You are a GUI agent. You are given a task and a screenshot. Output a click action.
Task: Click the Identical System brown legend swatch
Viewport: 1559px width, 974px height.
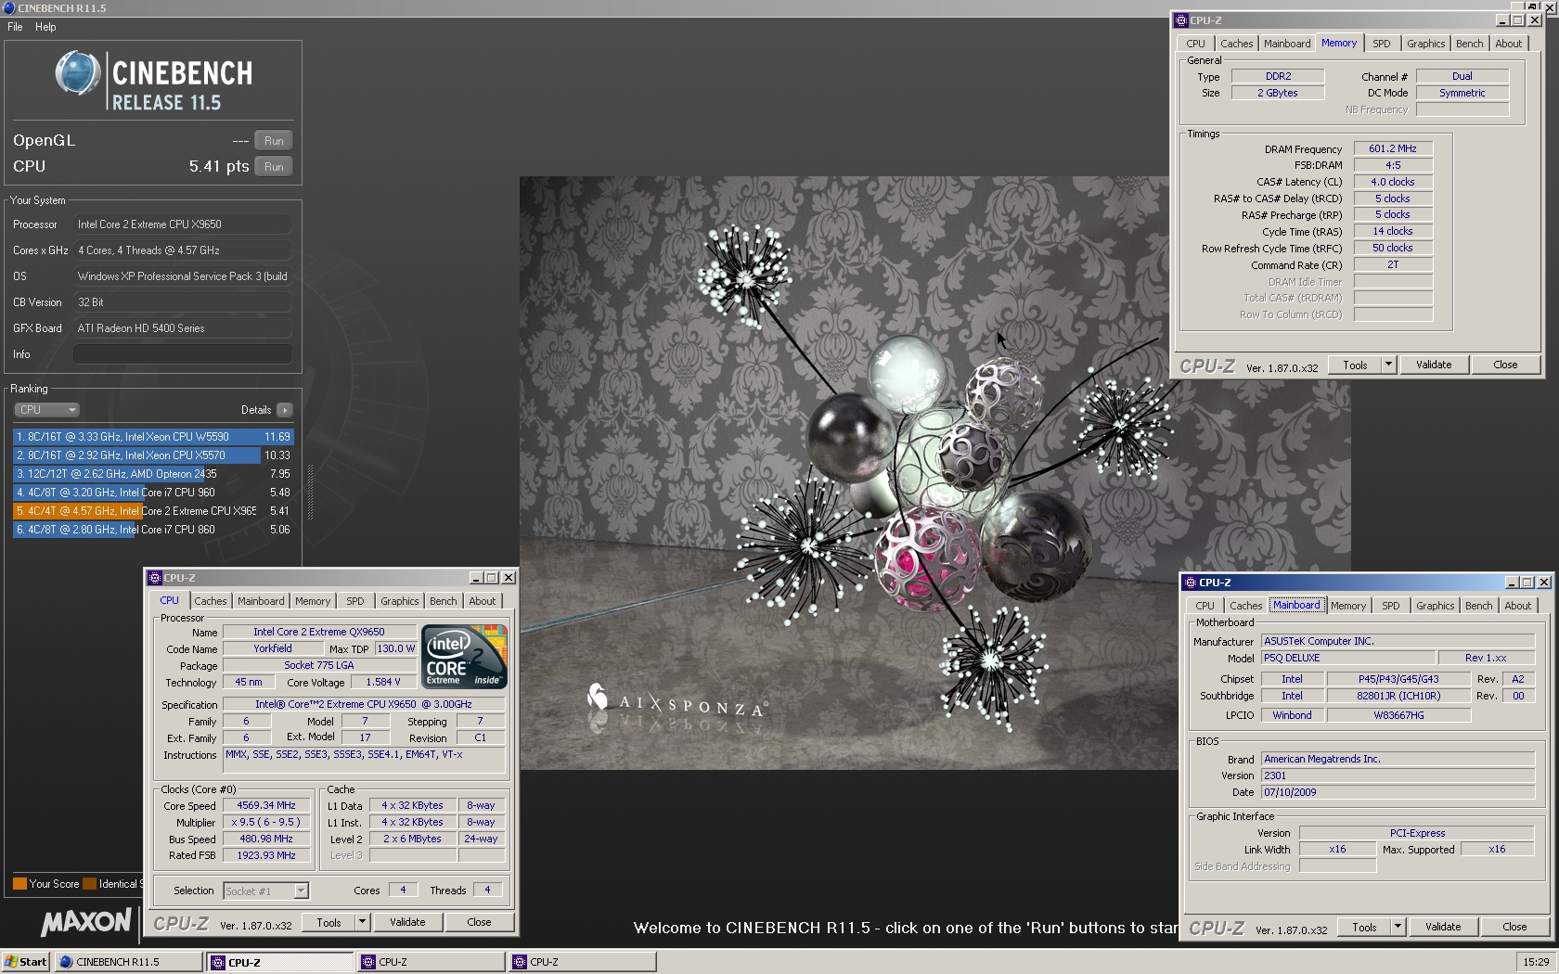[x=89, y=884]
